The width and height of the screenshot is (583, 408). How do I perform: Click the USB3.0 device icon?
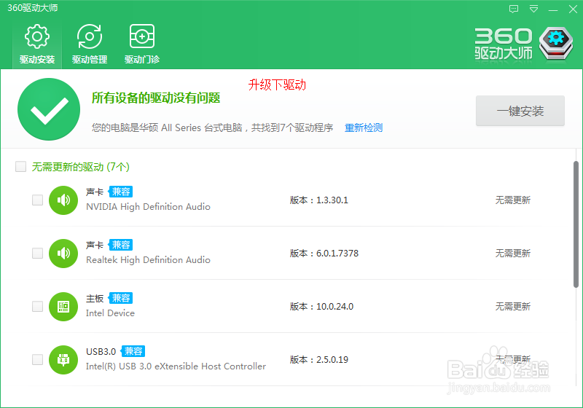63,360
